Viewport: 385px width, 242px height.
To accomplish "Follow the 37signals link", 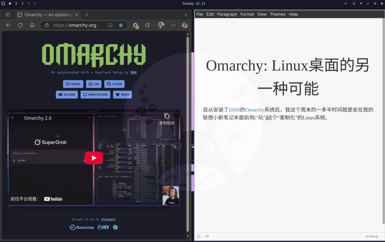I will point(108,219).
